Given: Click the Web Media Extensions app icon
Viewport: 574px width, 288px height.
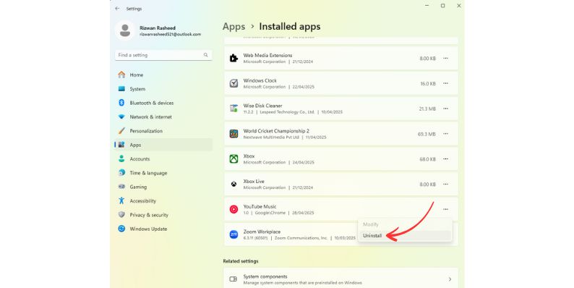Looking at the screenshot, I should tap(234, 59).
